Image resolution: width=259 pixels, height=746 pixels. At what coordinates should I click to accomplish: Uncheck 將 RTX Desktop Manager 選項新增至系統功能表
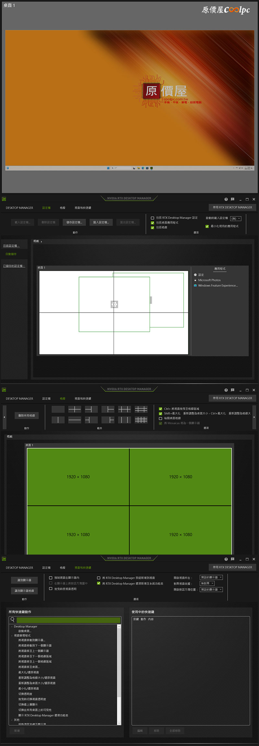tap(99, 583)
